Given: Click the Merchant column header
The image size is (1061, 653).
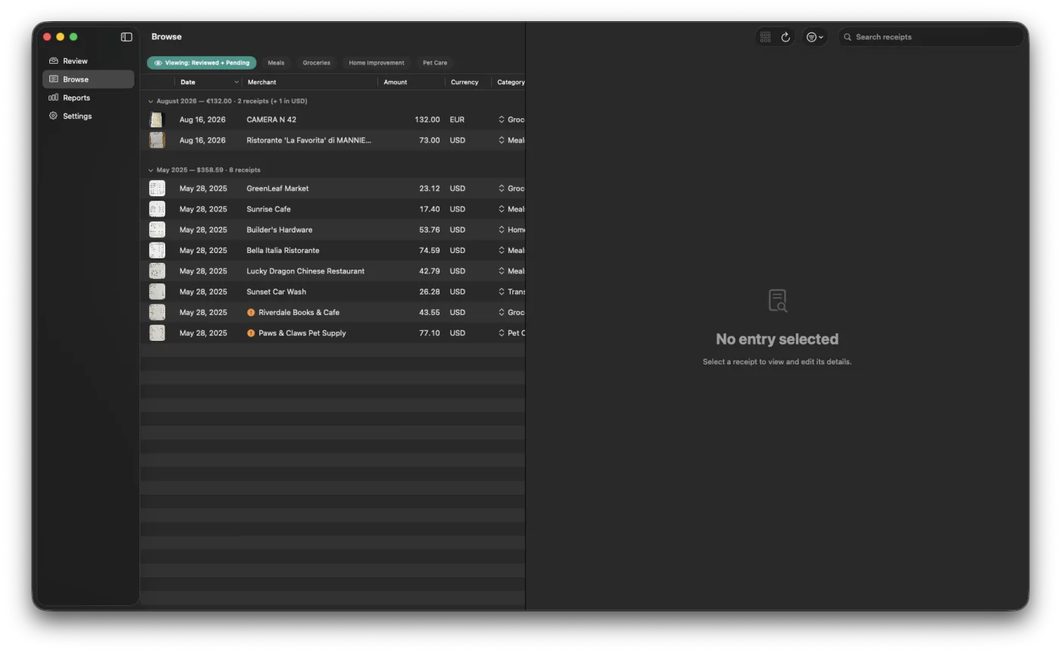Looking at the screenshot, I should click(310, 82).
